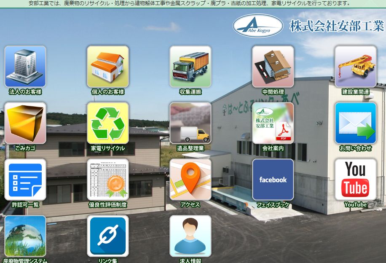
Task: Open the アクセス map pin icon
Action: (x=190, y=180)
